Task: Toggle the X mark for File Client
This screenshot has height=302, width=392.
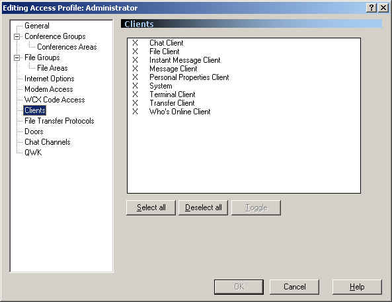Action: (x=135, y=52)
